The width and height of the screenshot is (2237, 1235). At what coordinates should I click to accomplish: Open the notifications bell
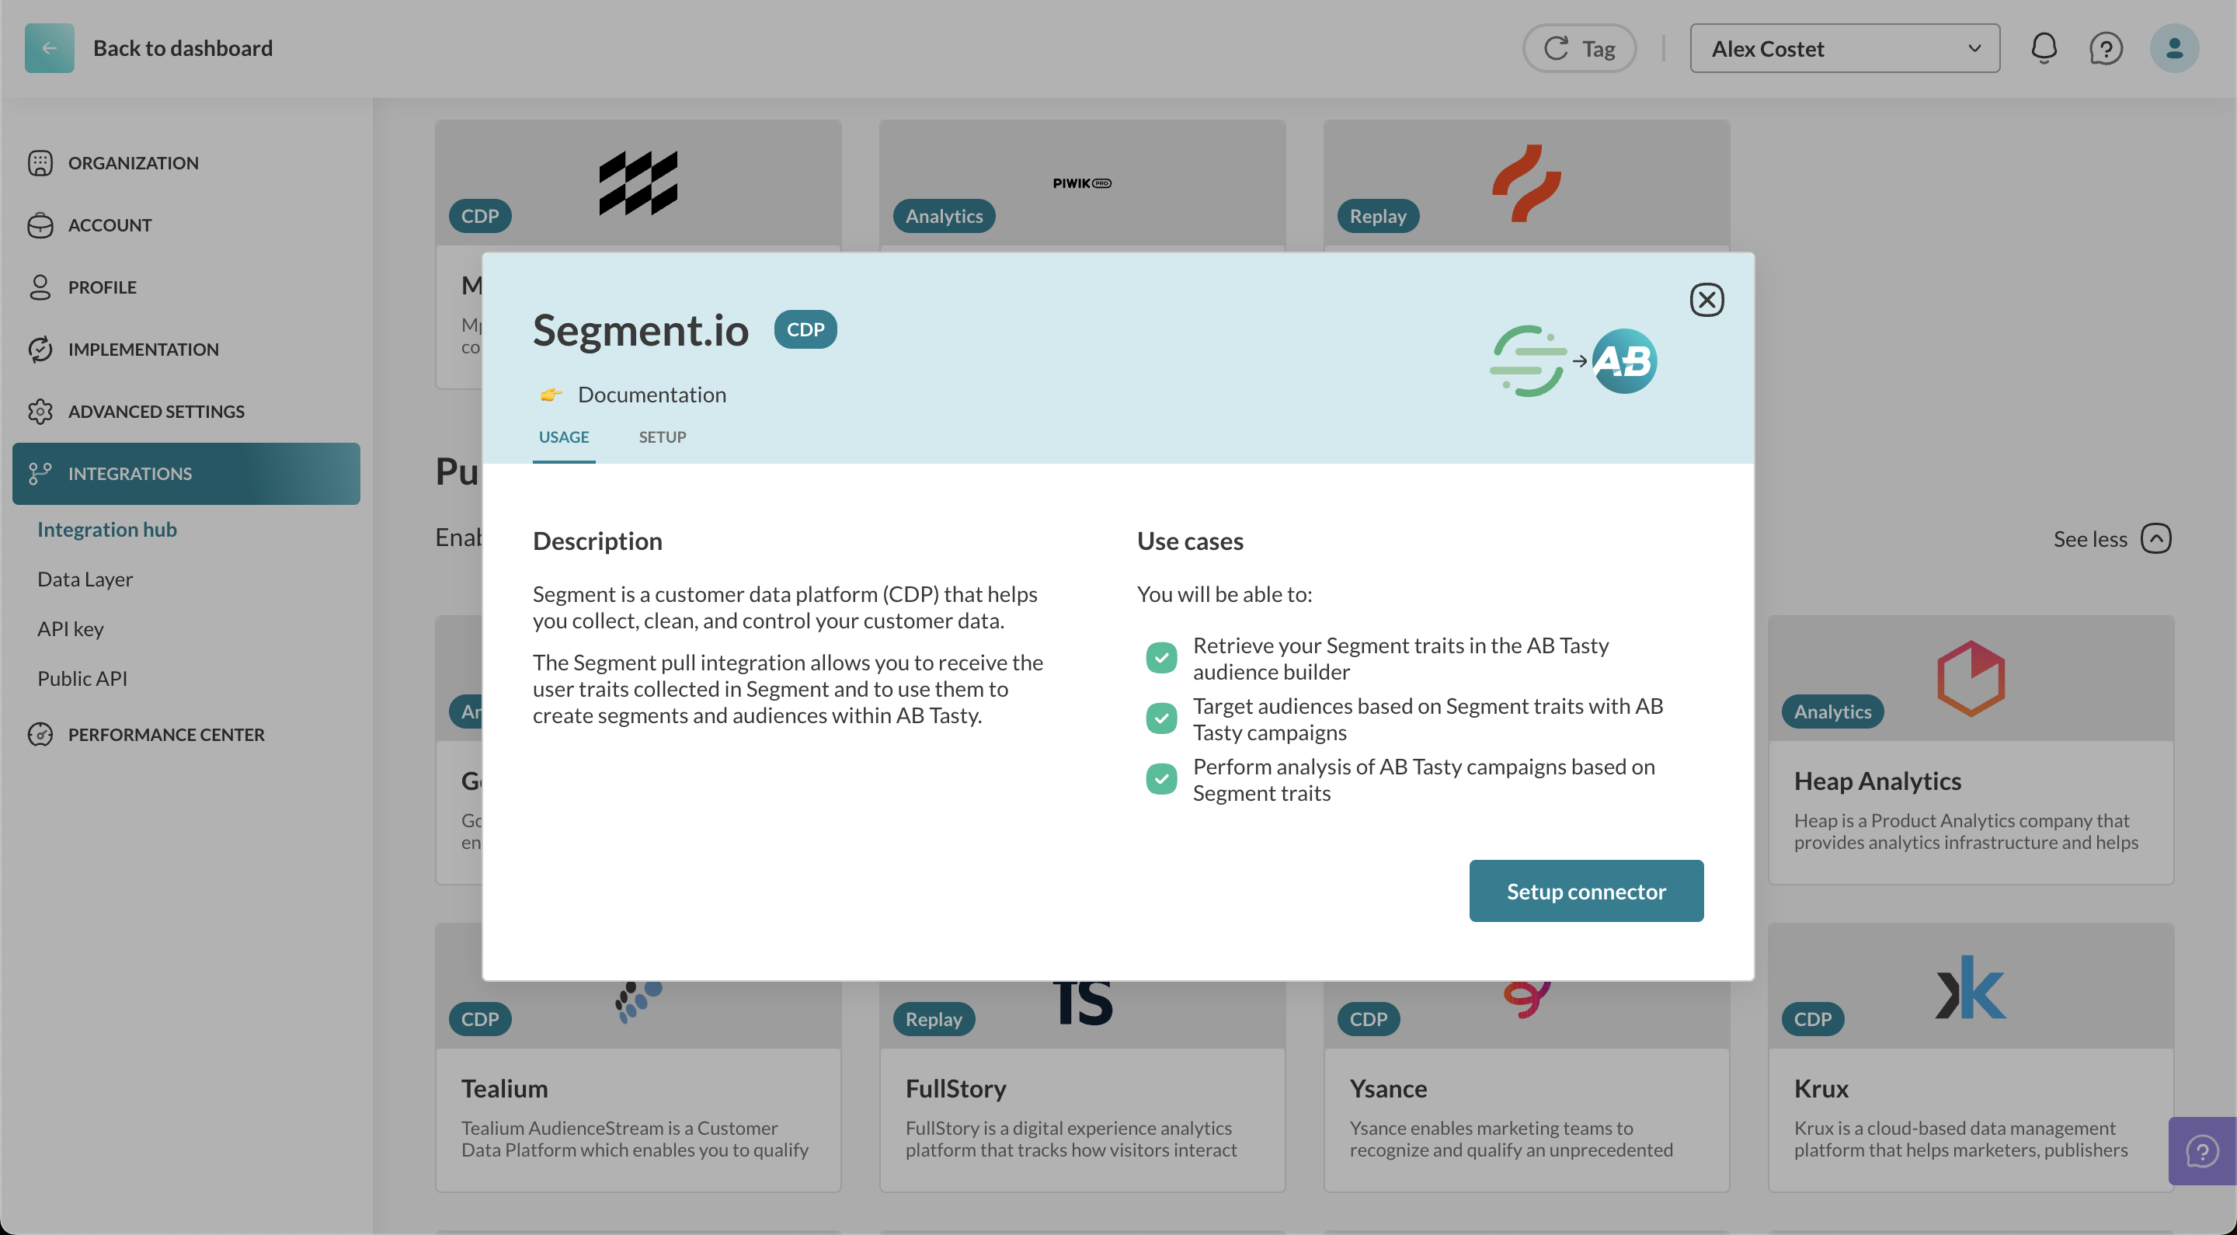(2044, 47)
